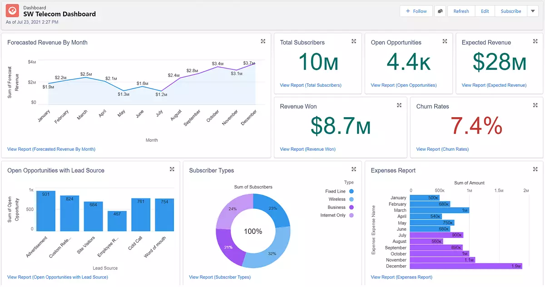This screenshot has width=545, height=287.
Task: Expand the Expected Revenue widget
Action: point(535,41)
